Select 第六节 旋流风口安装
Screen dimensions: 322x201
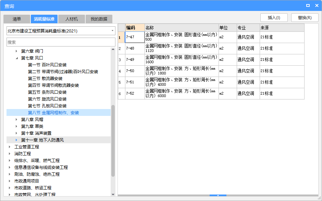(x=47, y=99)
